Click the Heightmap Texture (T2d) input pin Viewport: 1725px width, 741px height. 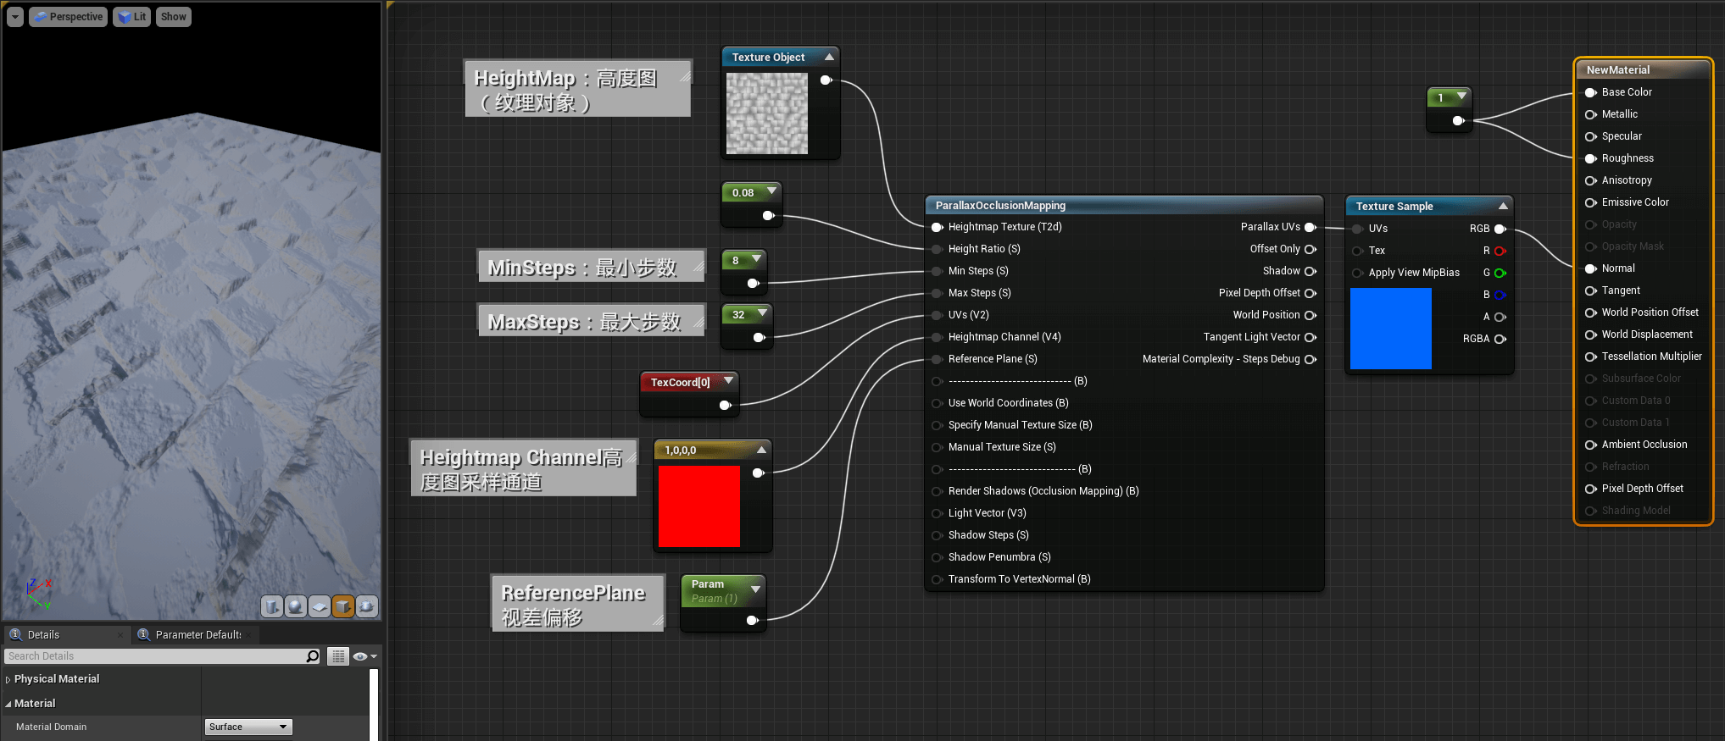click(937, 227)
